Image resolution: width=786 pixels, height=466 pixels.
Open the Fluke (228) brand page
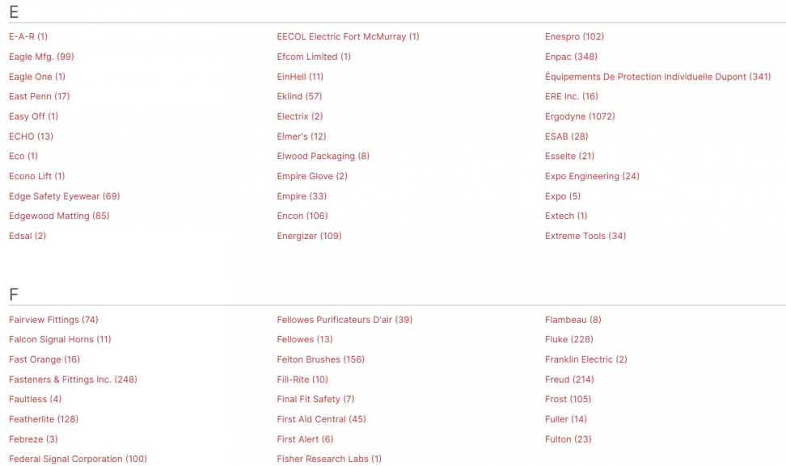(568, 339)
